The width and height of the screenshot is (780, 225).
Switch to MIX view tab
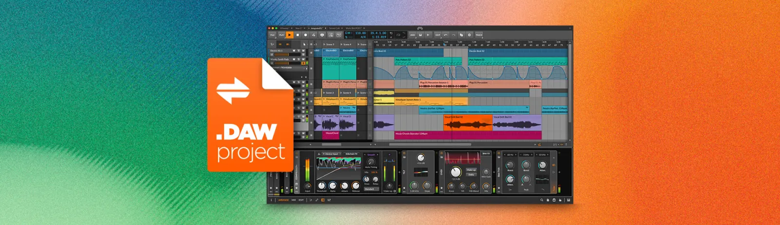tap(293, 200)
